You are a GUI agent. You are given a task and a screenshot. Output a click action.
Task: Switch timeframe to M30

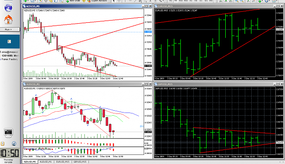(186, 1)
